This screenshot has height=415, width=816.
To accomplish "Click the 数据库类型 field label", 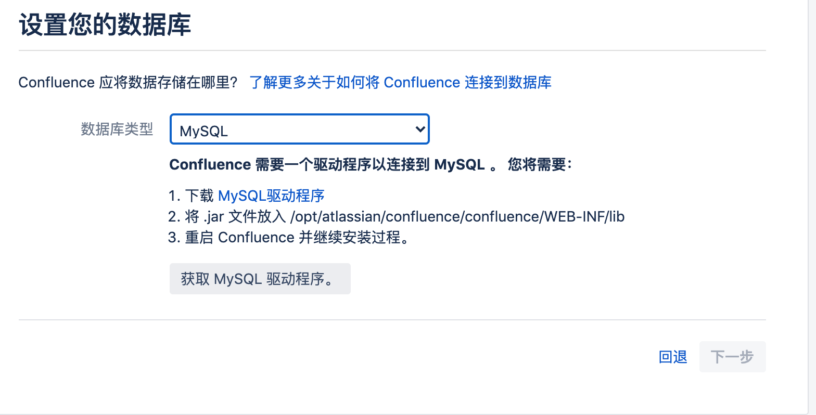I will click(x=117, y=129).
